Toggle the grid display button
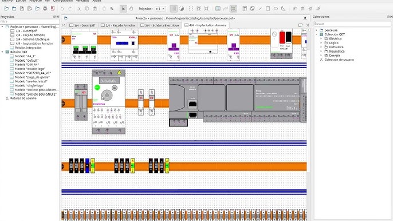393x221 pixels. [x=174, y=9]
